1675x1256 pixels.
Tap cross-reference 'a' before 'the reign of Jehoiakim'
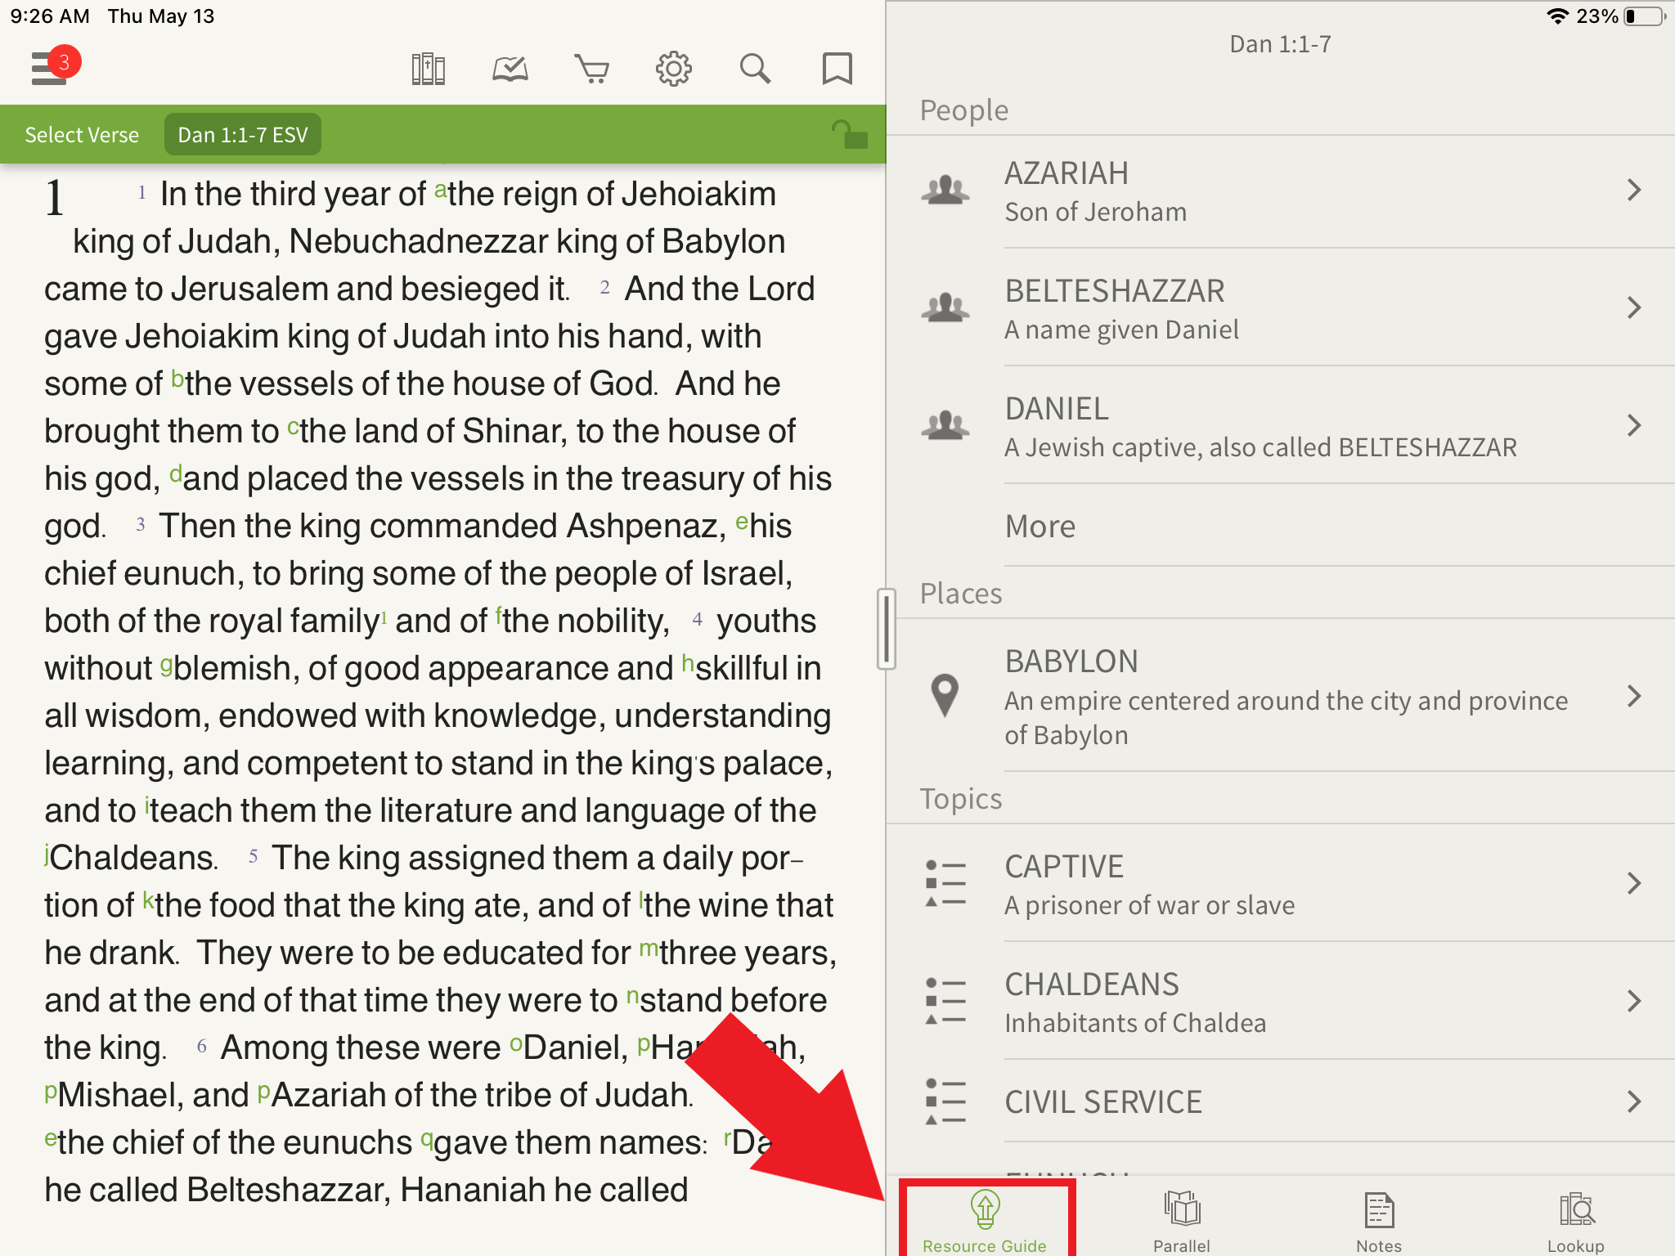coord(440,190)
